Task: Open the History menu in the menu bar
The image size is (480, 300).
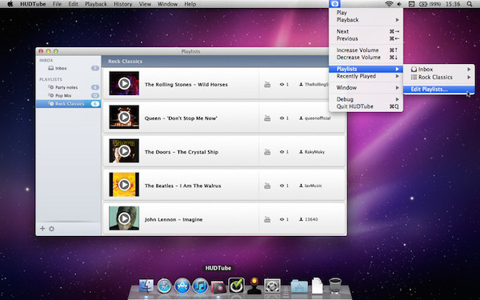Action: (x=122, y=4)
